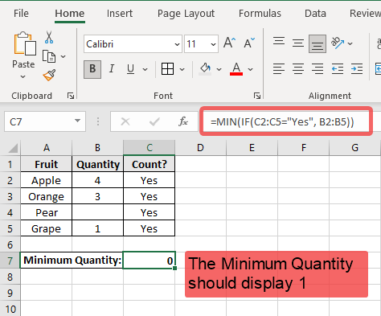Click the Copy icon

coord(49,56)
